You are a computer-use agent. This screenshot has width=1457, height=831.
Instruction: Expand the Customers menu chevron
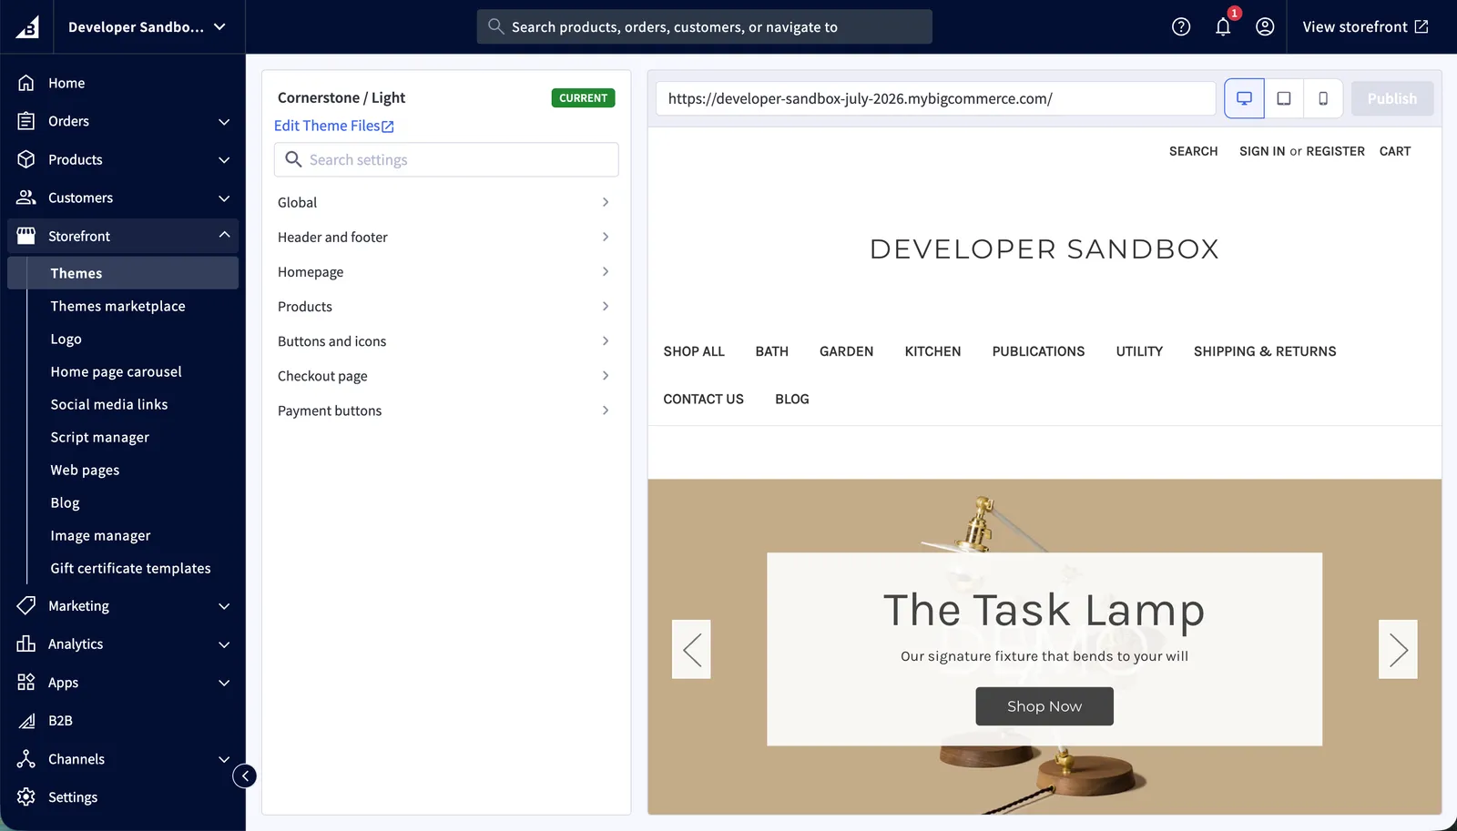point(224,198)
